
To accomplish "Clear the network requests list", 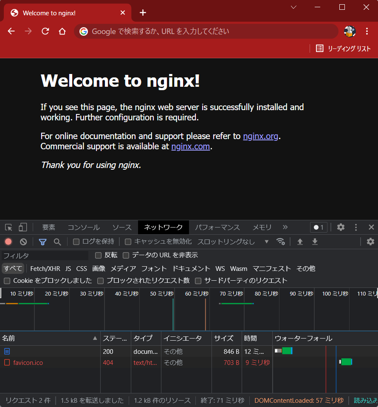I will (x=23, y=242).
